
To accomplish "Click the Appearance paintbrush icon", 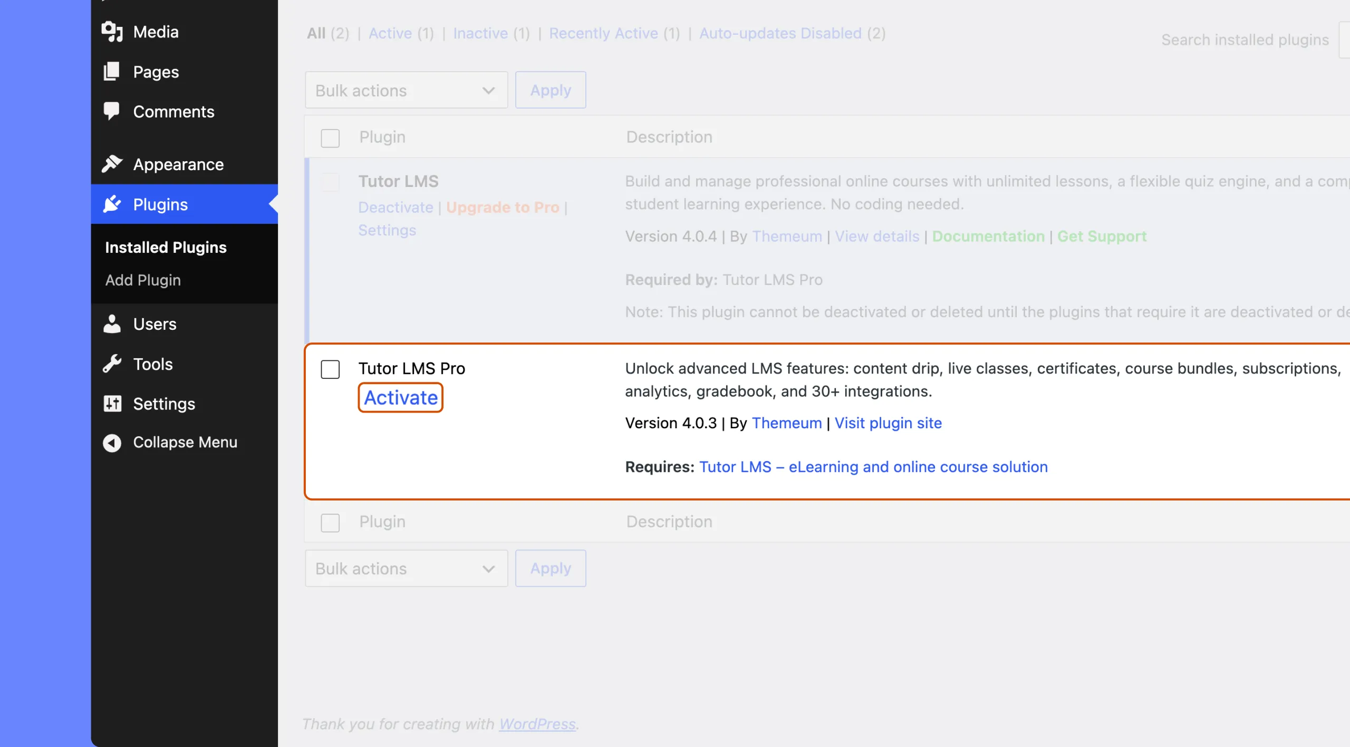I will click(112, 164).
